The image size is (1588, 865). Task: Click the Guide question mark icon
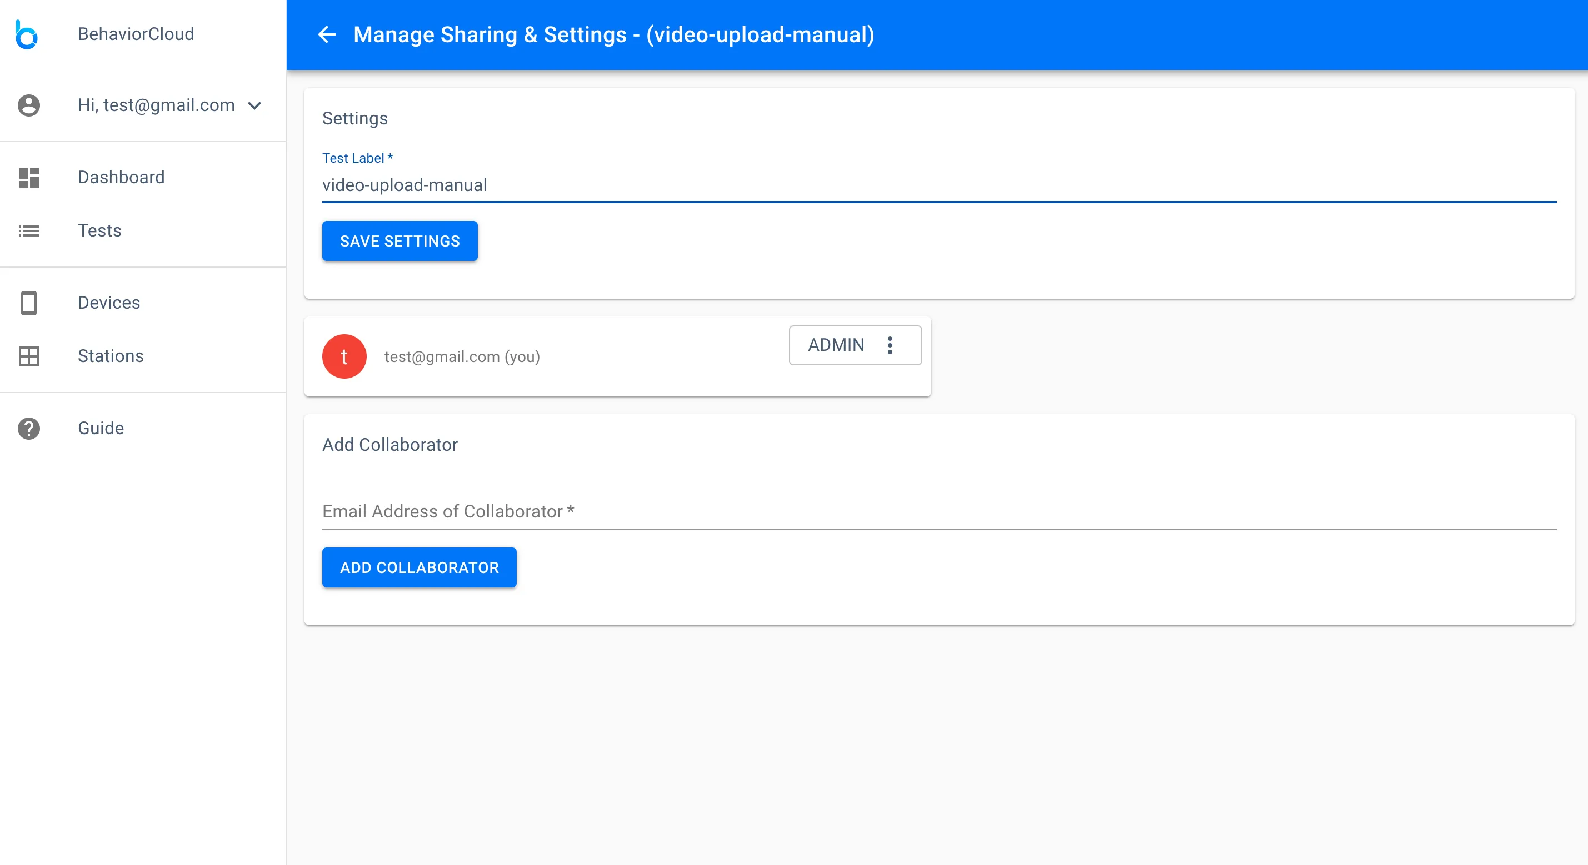coord(28,428)
